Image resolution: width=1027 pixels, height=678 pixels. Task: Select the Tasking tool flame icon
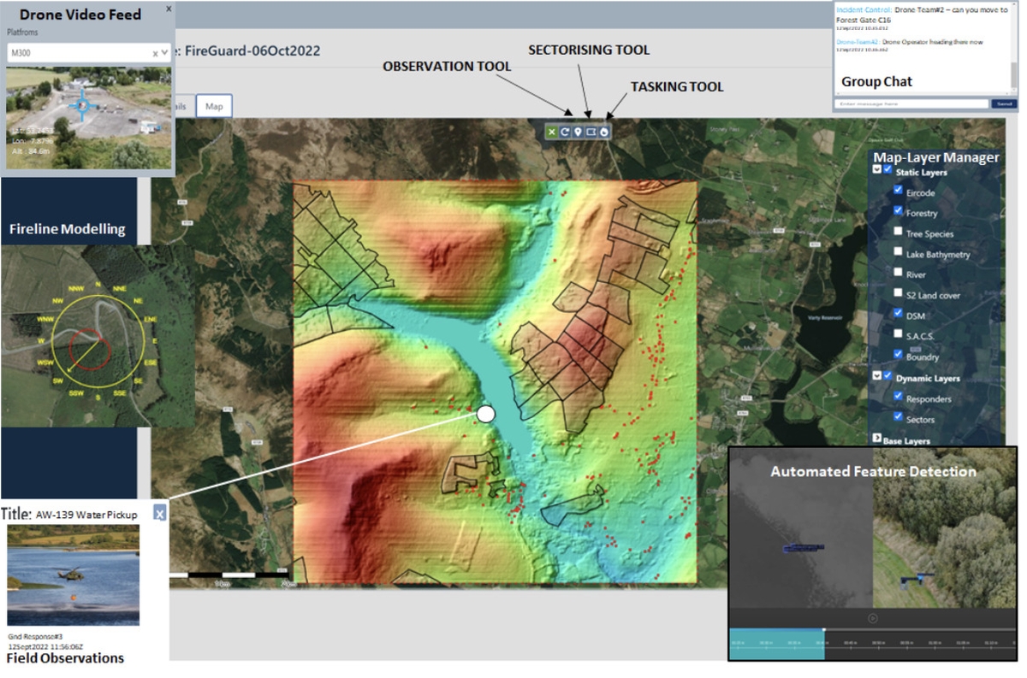[x=605, y=132]
